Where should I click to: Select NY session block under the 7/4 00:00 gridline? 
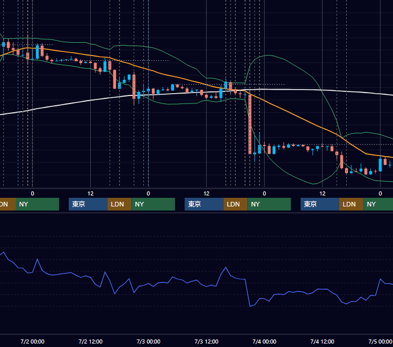pyautogui.click(x=269, y=204)
